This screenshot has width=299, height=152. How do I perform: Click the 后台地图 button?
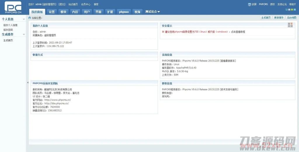tap(292, 18)
